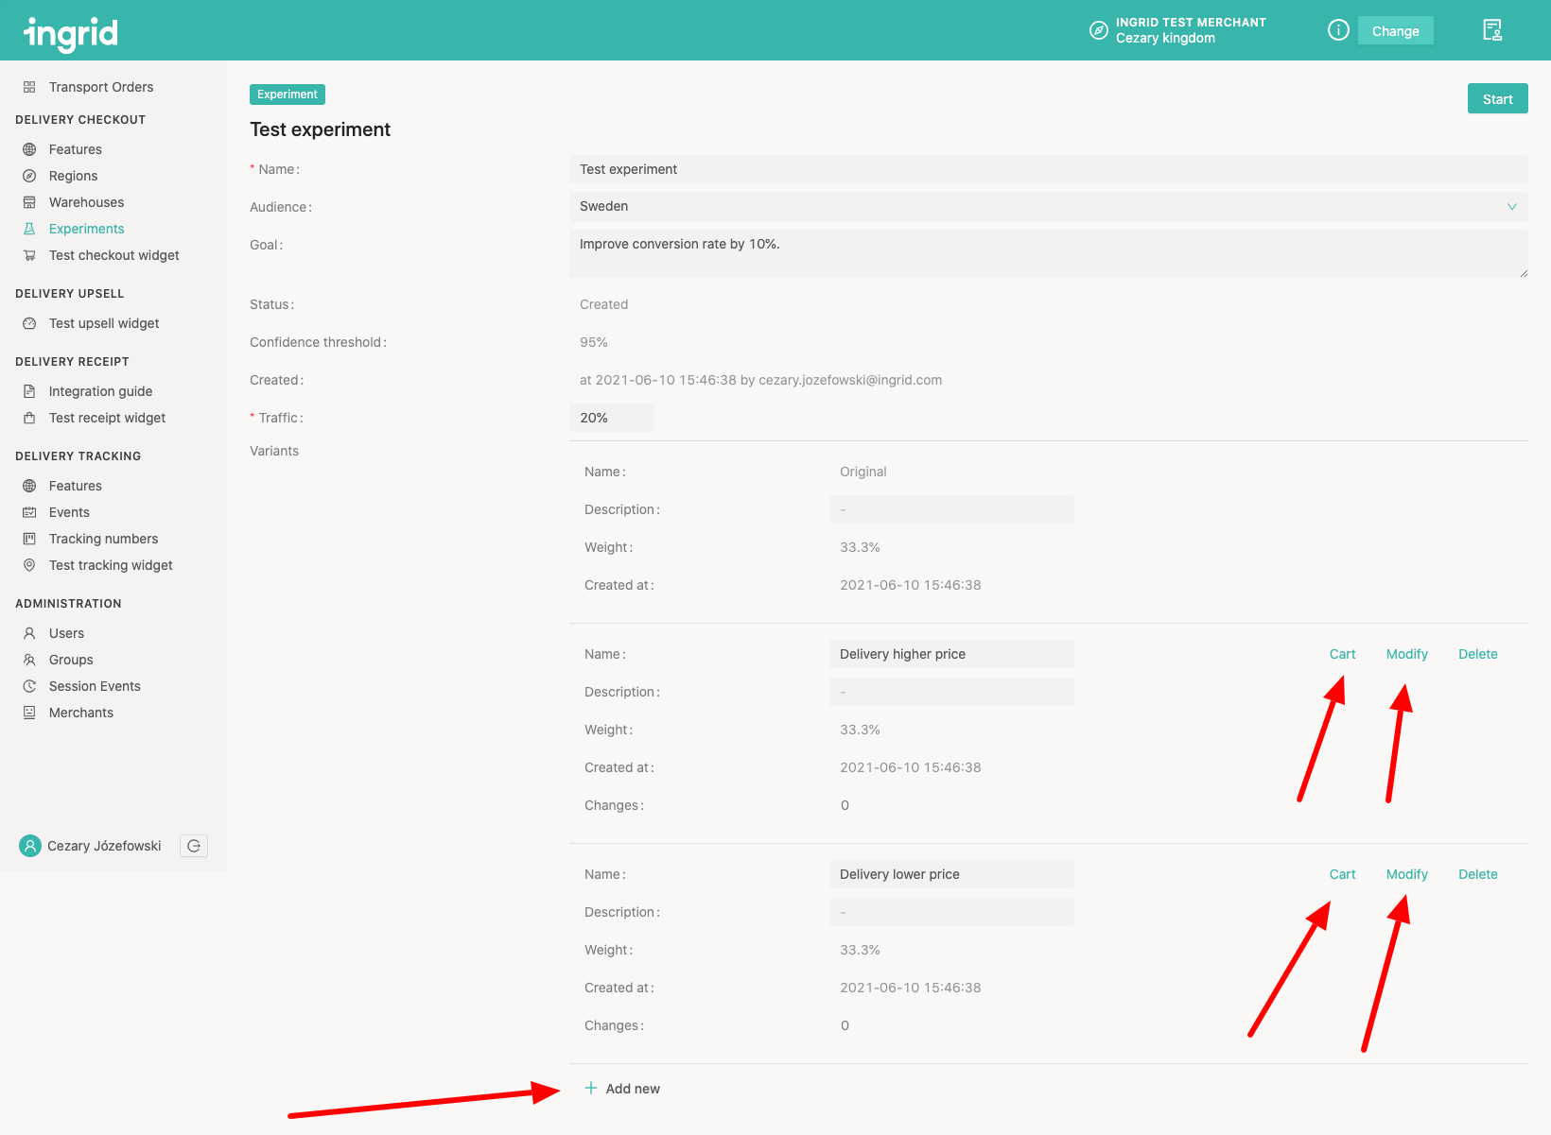Image resolution: width=1551 pixels, height=1135 pixels.
Task: Click Modify for Delivery higher price variant
Action: click(x=1406, y=654)
